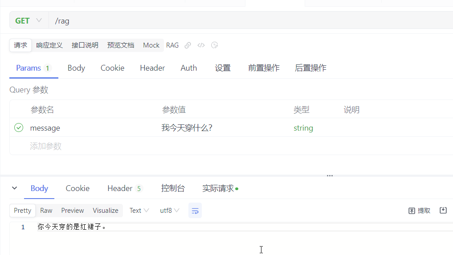Click the 提取 extract button
The image size is (453, 255).
420,211
